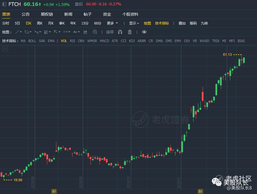Select the range measure tool
This screenshot has height=194, width=257.
tap(65, 32)
